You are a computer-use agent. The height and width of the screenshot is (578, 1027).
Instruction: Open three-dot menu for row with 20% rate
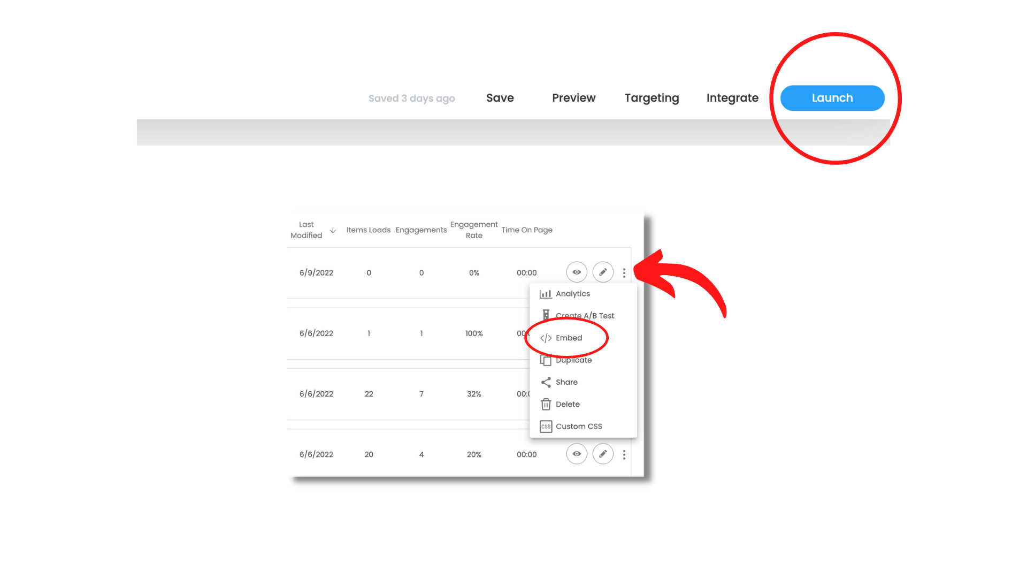(x=624, y=454)
